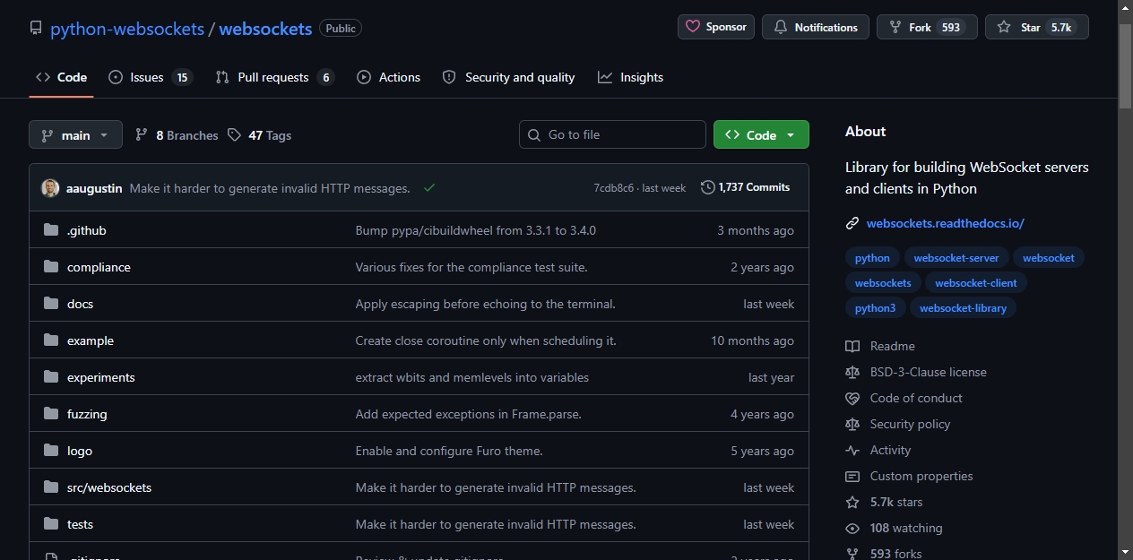Open Notifications bell button
The height and width of the screenshot is (560, 1133).
pyautogui.click(x=816, y=27)
